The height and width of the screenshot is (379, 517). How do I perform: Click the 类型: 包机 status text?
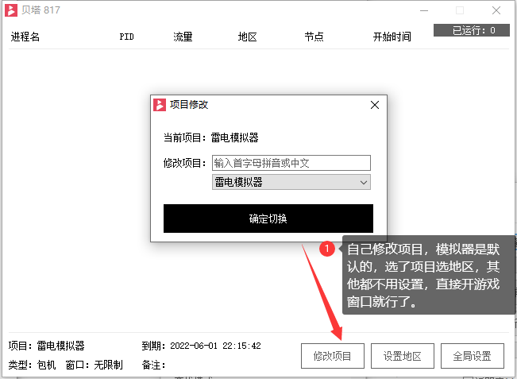pyautogui.click(x=32, y=365)
